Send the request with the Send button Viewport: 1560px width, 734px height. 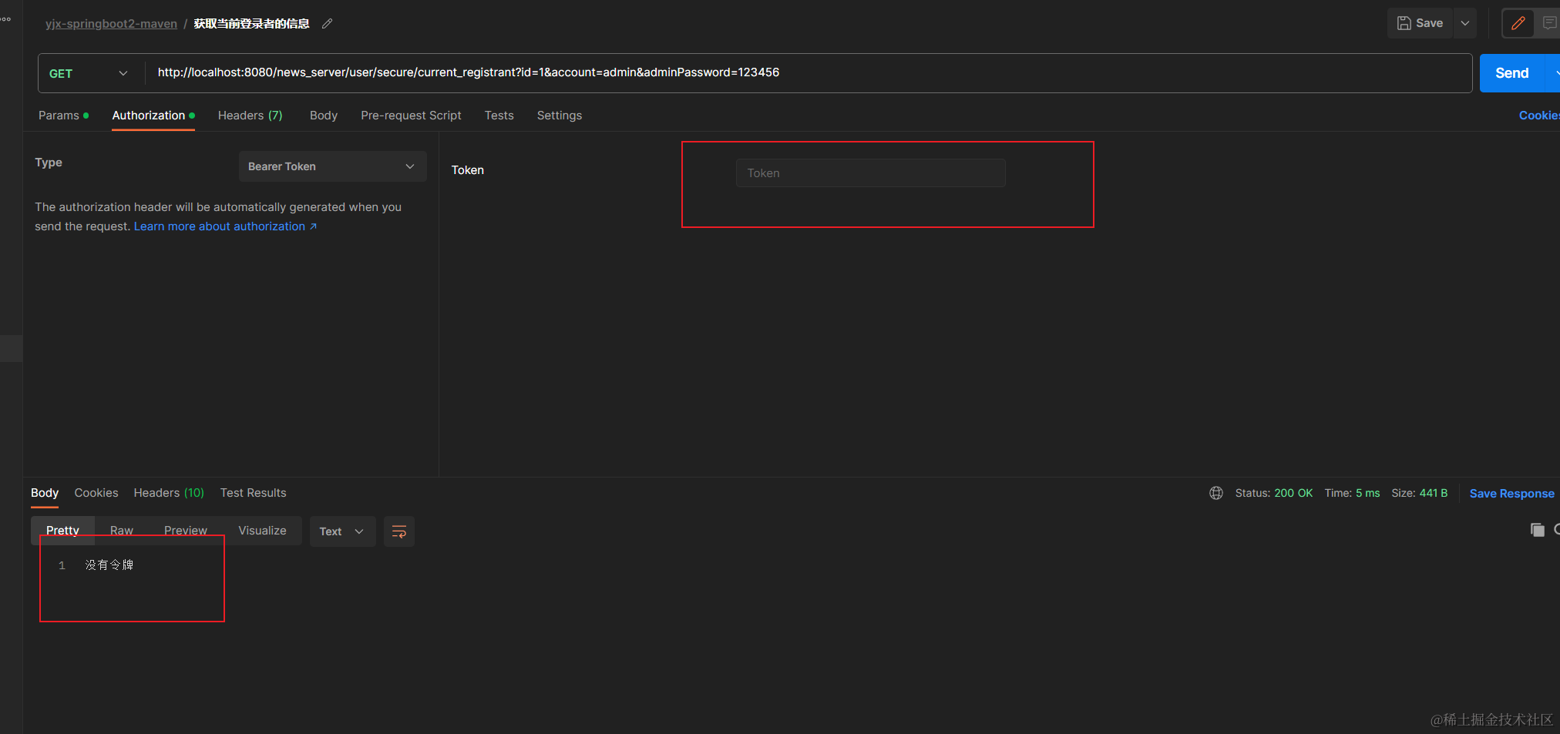tap(1512, 73)
